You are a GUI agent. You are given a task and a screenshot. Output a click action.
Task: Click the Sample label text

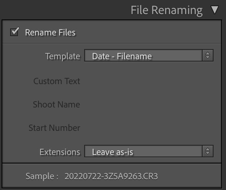point(42,176)
